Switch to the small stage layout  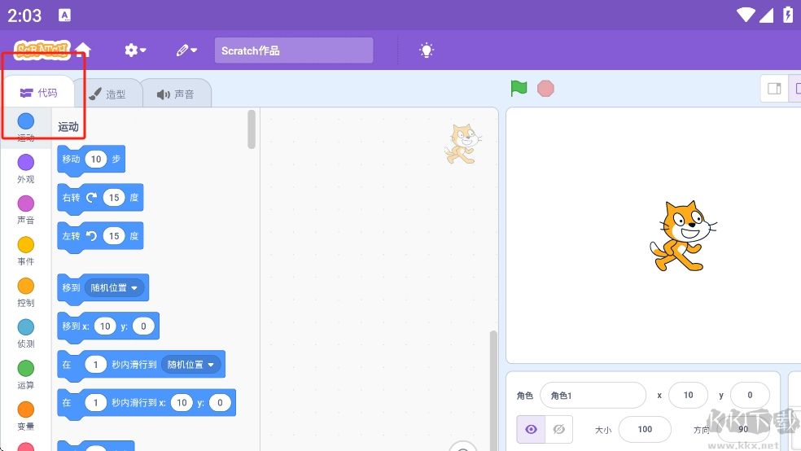pos(774,89)
